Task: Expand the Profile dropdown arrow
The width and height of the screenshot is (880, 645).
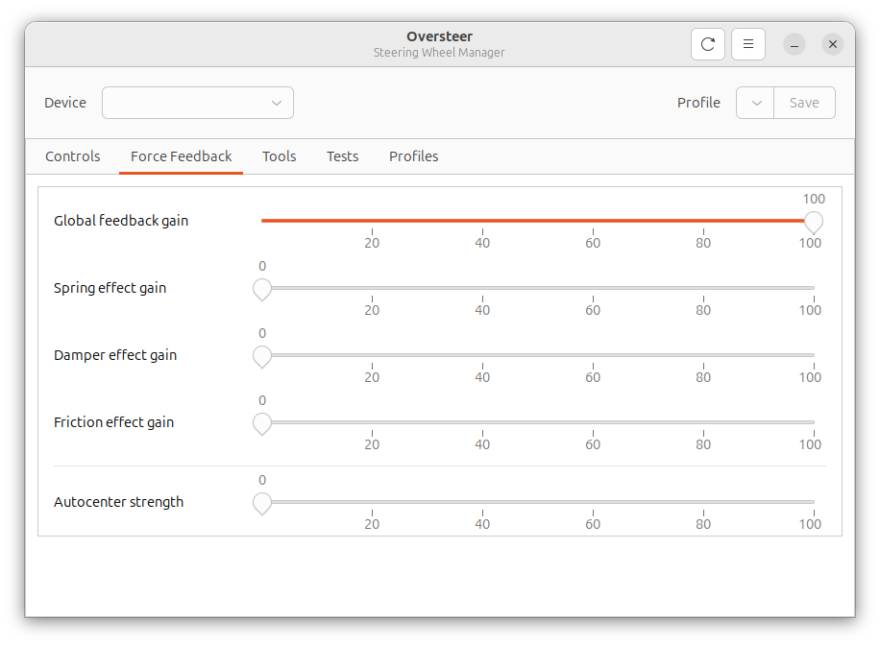Action: pos(755,103)
